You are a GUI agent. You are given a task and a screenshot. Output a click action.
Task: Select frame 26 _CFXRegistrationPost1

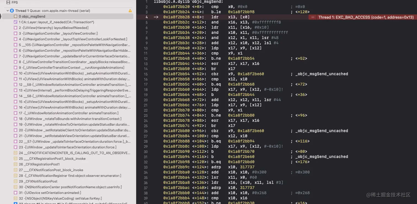[x=68, y=164]
